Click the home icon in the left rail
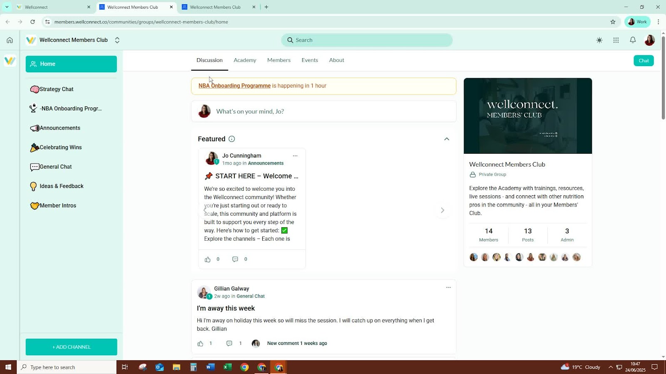 [10, 40]
